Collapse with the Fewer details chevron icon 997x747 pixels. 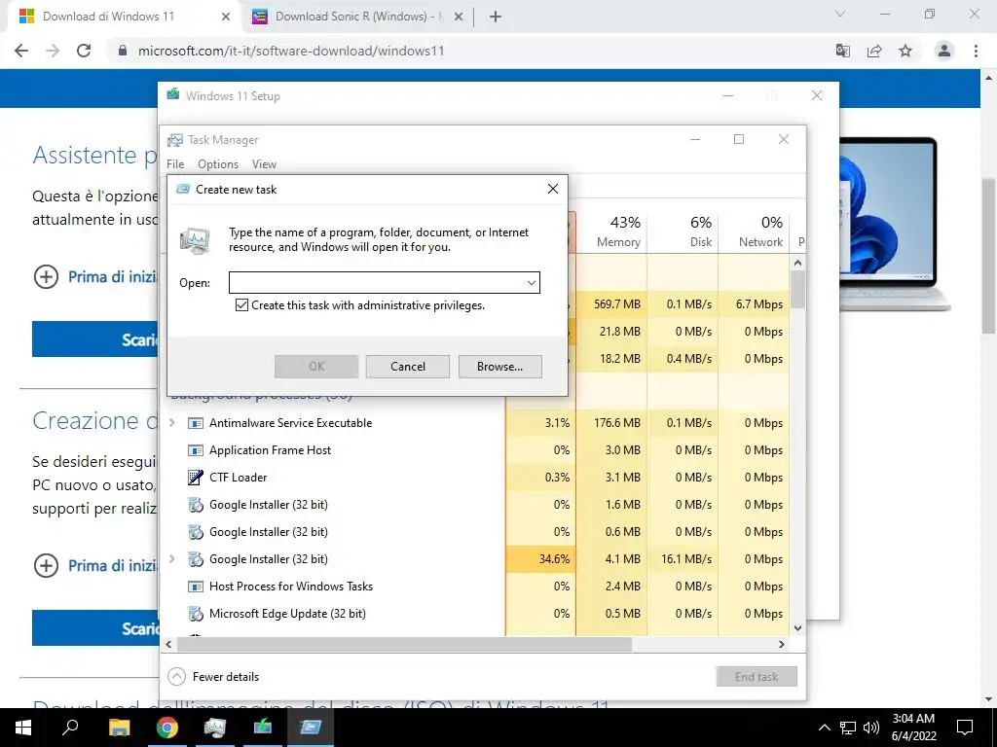176,677
